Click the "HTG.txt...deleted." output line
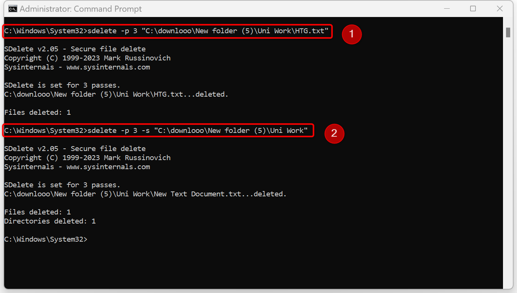517x293 pixels. click(x=116, y=94)
